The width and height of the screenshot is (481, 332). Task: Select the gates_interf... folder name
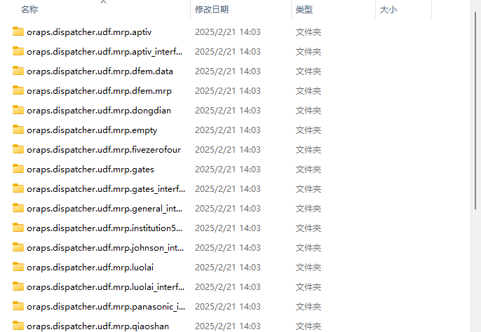point(106,189)
